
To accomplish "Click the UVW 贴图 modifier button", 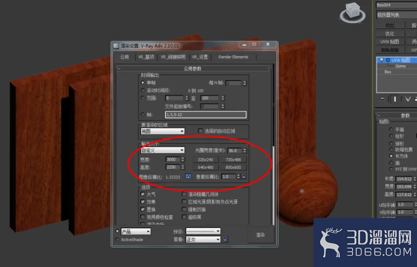I will [390, 42].
